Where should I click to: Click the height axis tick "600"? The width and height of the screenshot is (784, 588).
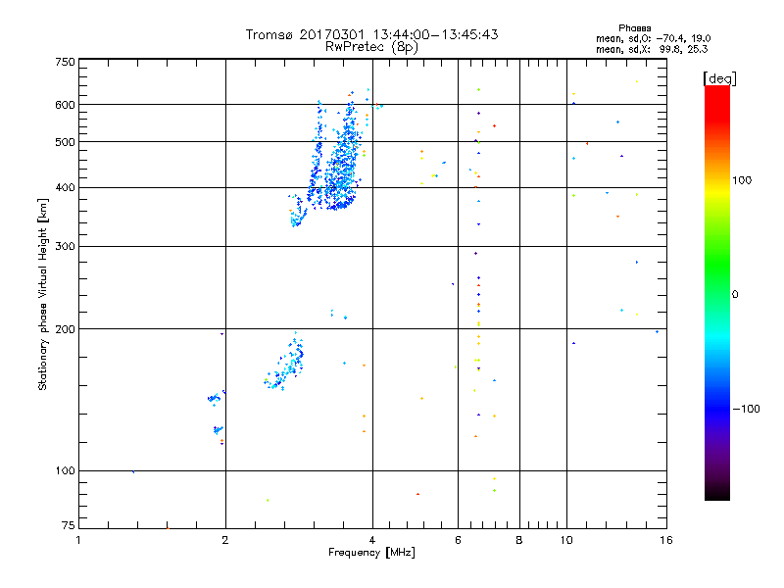(65, 105)
